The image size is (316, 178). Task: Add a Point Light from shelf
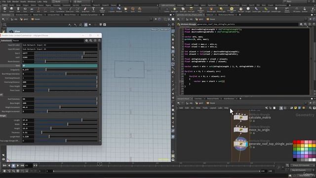(174, 9)
